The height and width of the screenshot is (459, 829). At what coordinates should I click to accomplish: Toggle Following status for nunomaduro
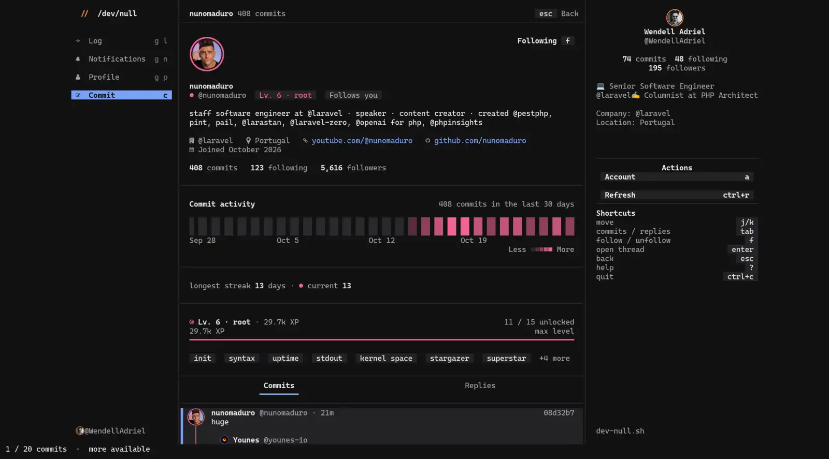click(x=546, y=41)
